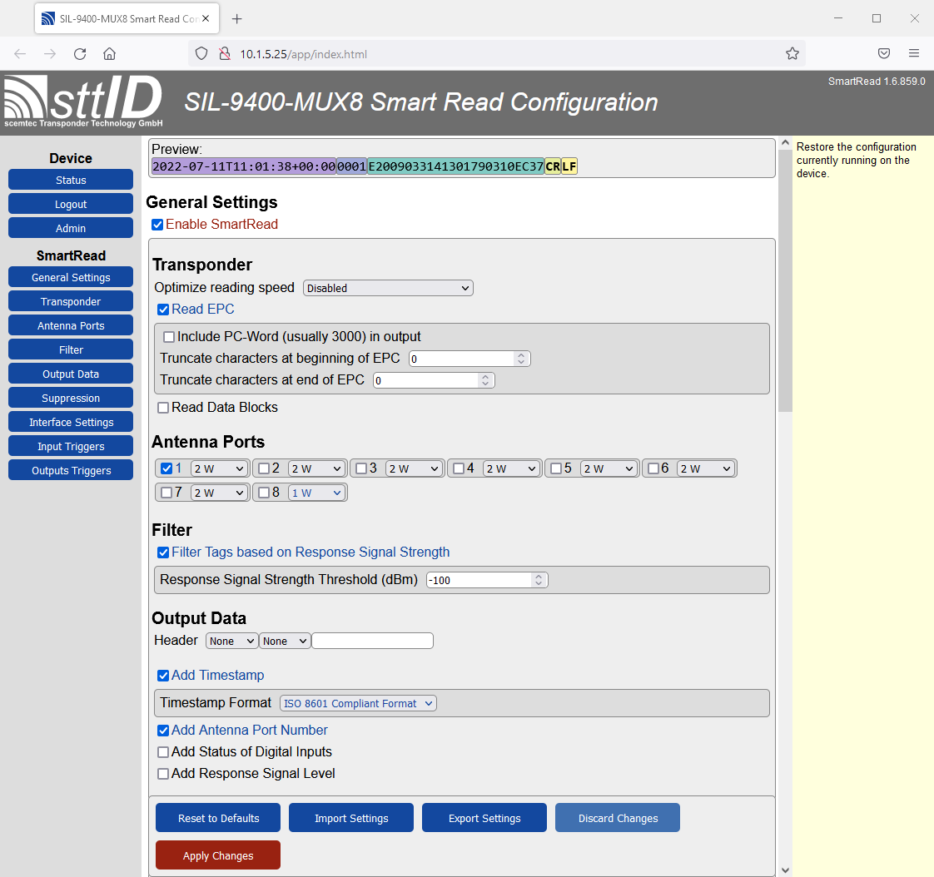Open a new browser tab
This screenshot has height=877, width=934.
pyautogui.click(x=237, y=19)
